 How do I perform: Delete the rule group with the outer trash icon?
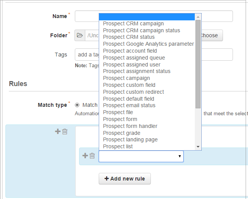(65, 131)
